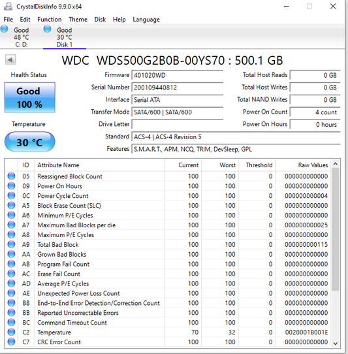Click status icon for Program Fail Count
This screenshot has height=354, width=348.
[x=11, y=264]
